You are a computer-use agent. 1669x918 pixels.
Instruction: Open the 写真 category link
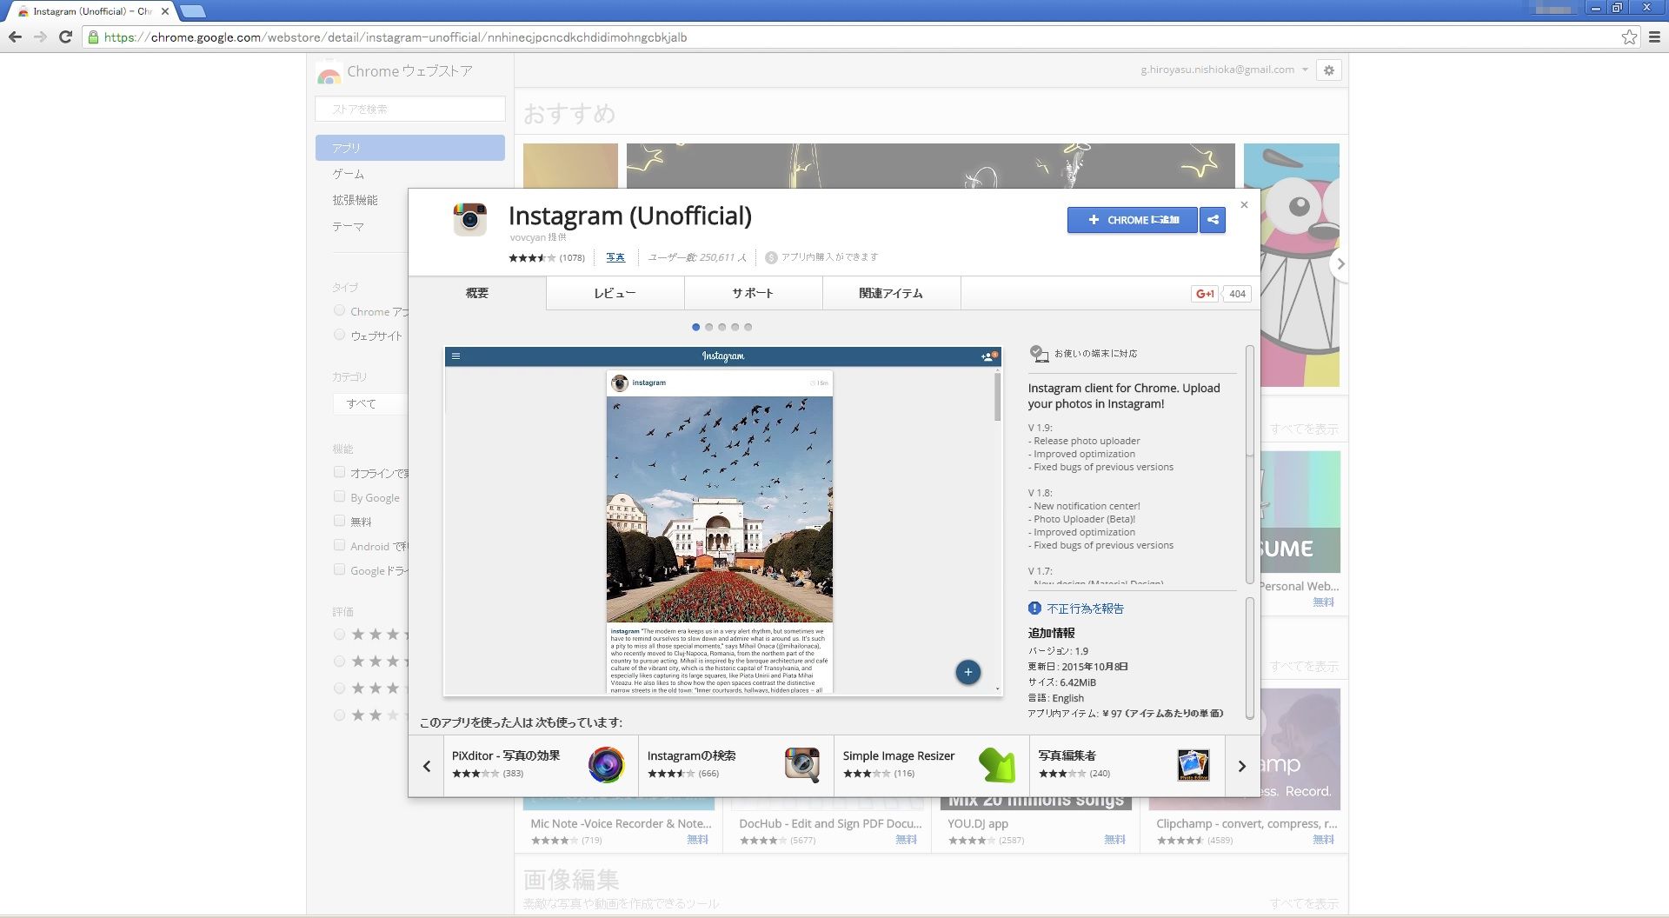pos(615,257)
